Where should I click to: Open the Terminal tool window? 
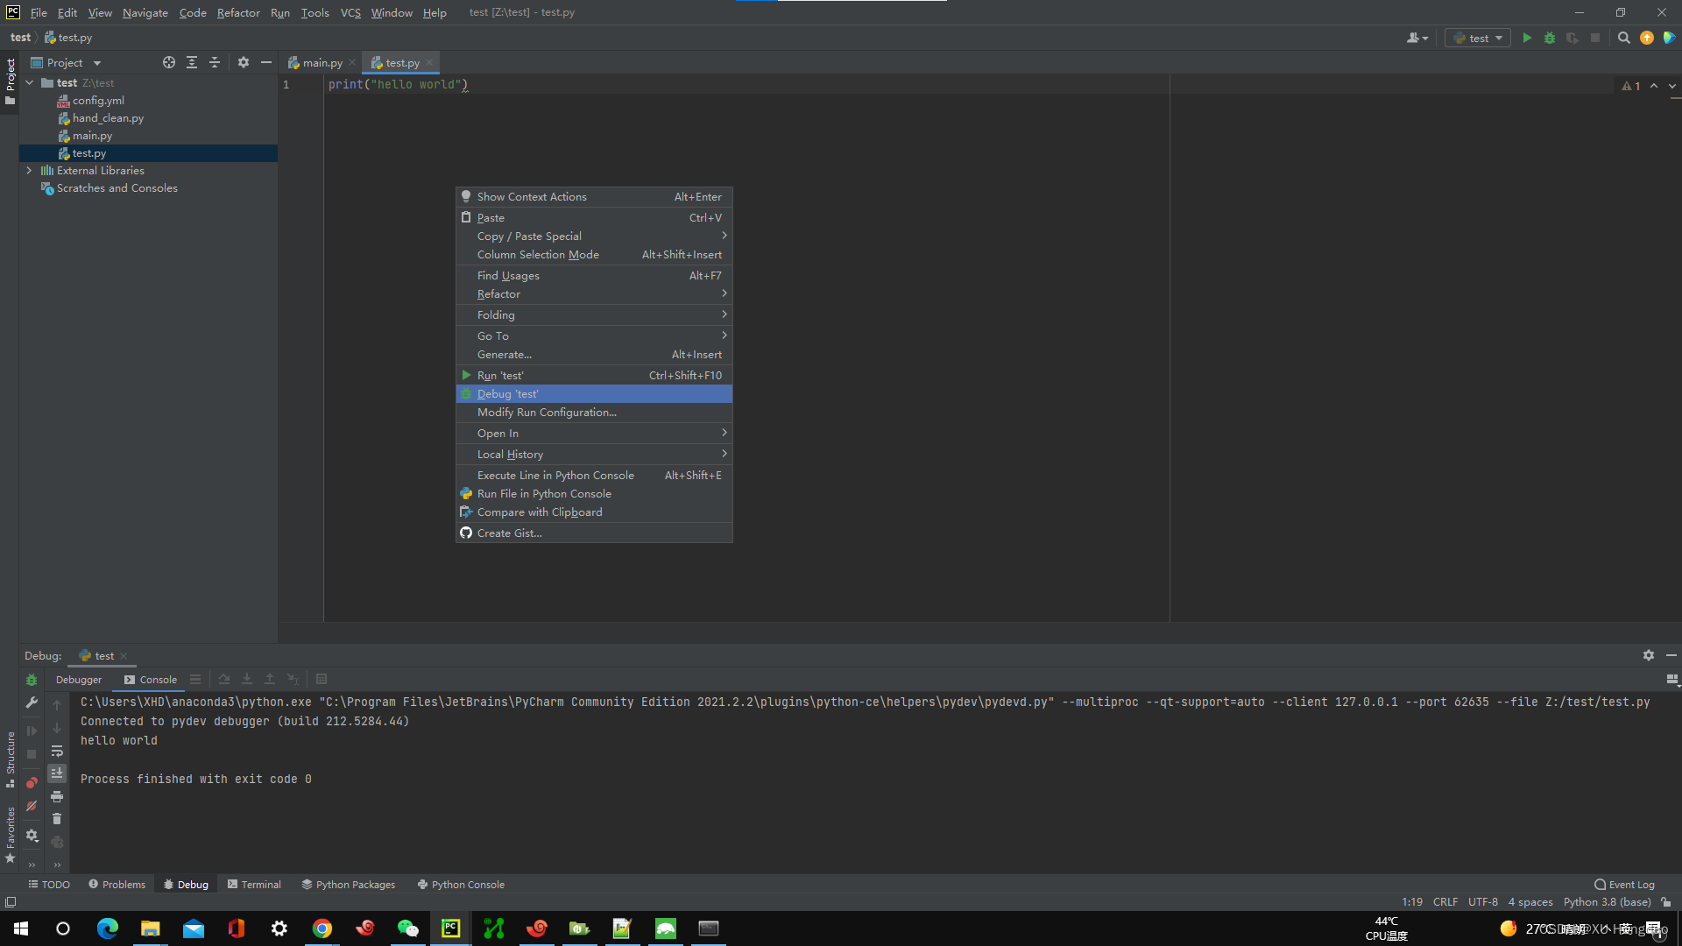254,884
